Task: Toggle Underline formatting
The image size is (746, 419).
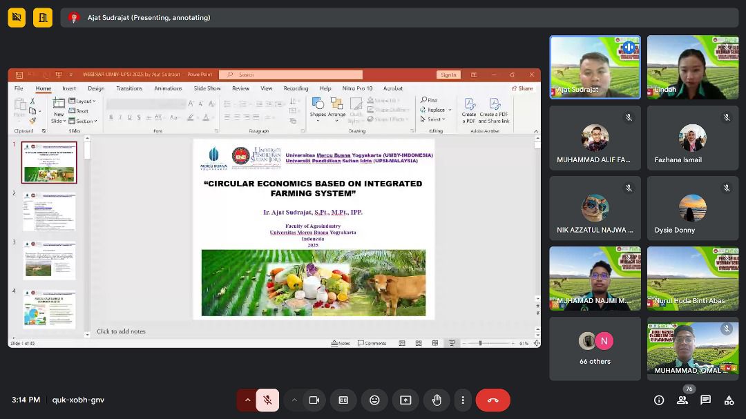Action: (x=129, y=117)
